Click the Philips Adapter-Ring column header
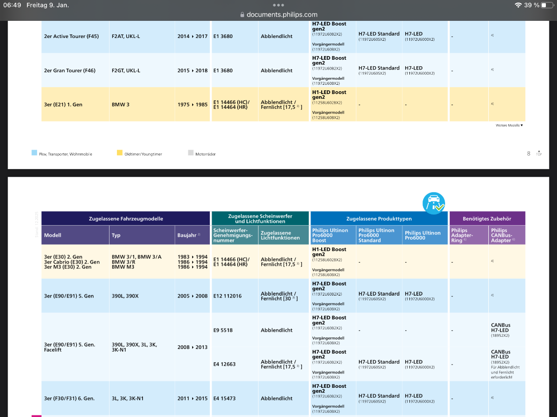Screen dimensions: 557x417 tap(469, 235)
